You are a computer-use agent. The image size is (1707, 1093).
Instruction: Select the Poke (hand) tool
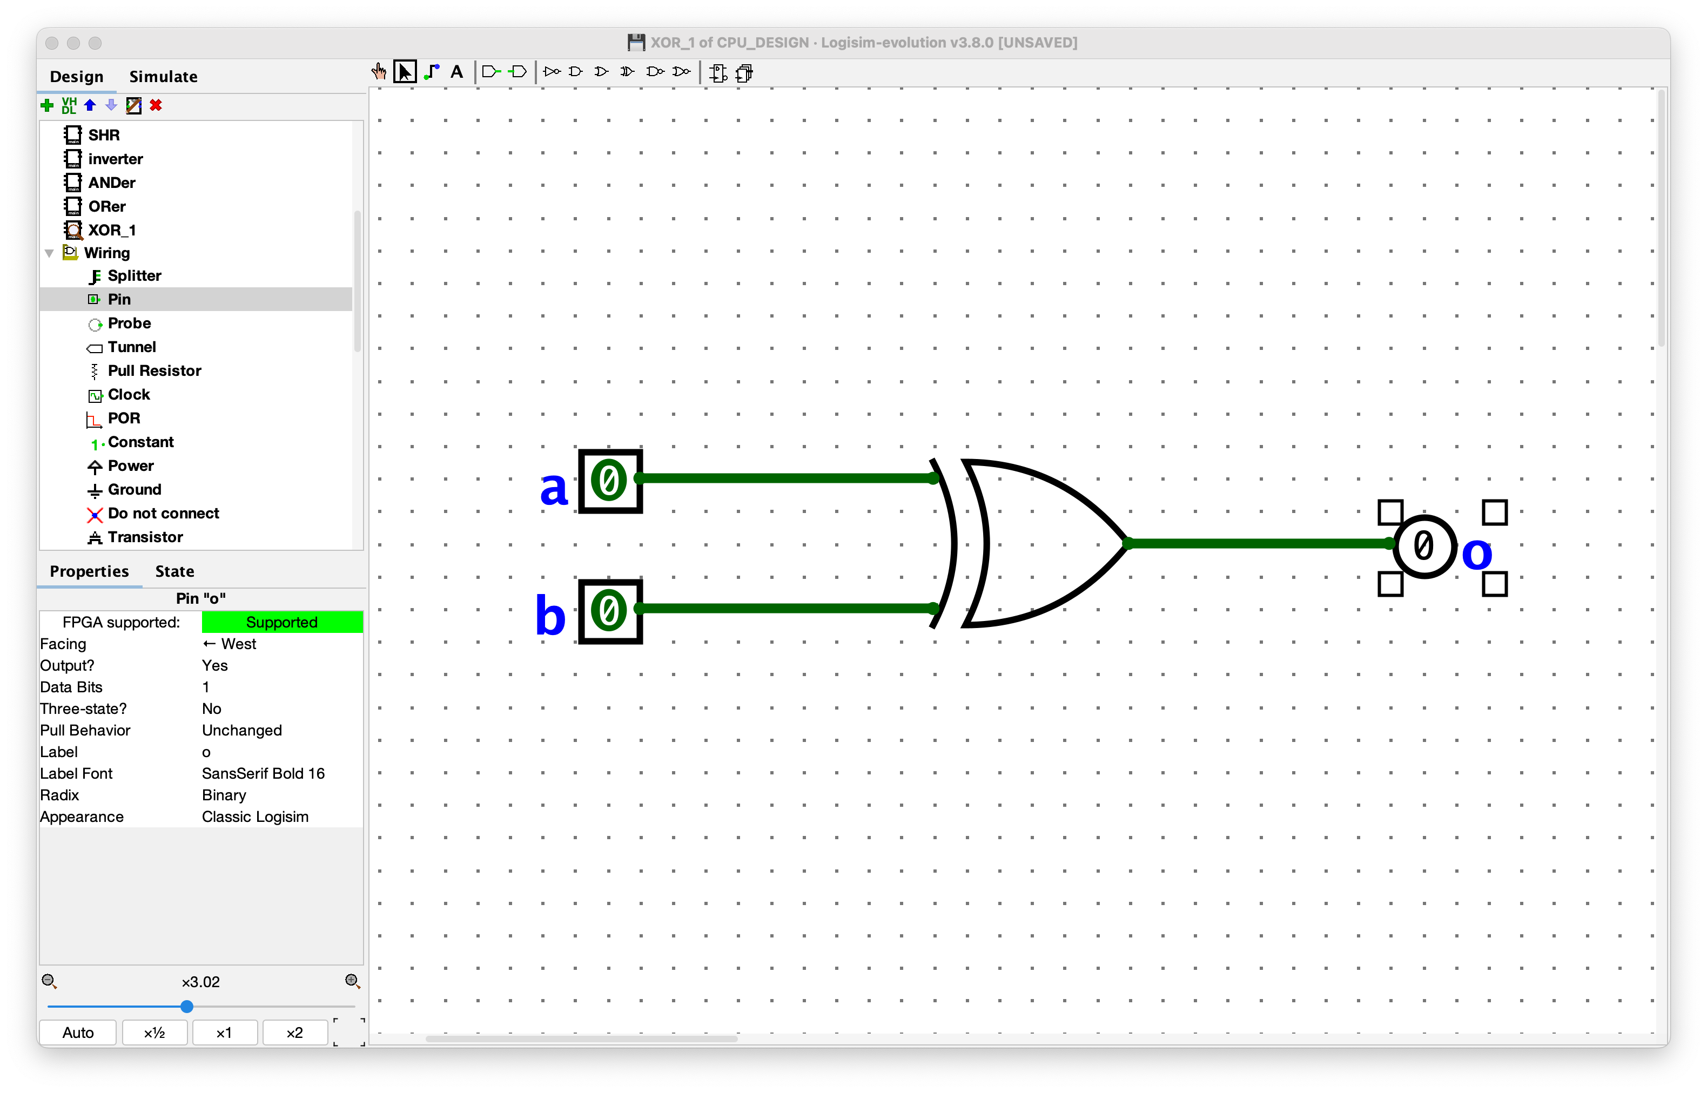click(x=379, y=72)
